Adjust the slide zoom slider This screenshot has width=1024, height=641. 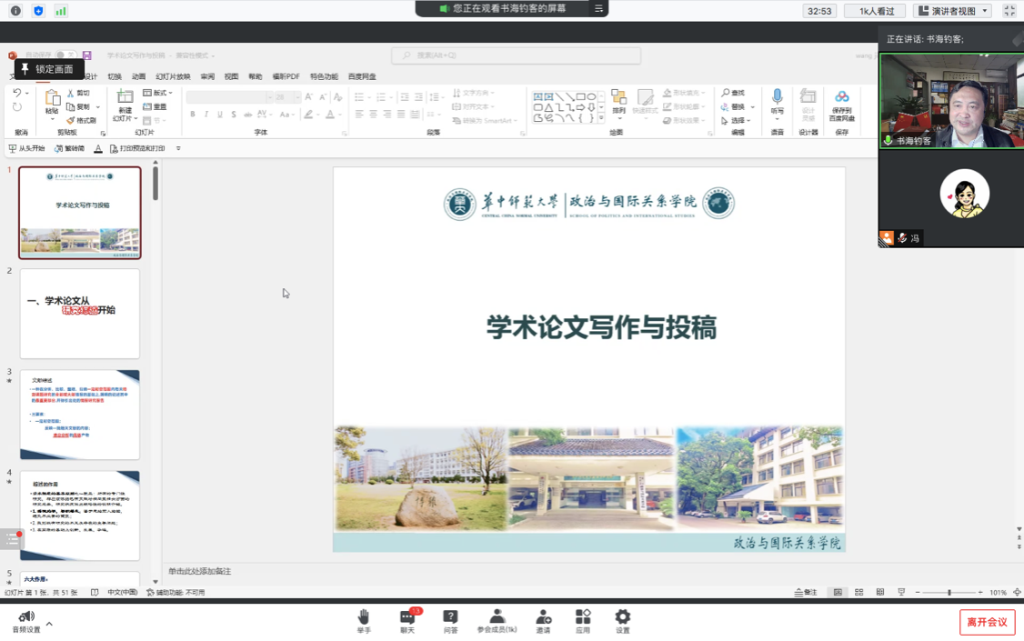(949, 593)
